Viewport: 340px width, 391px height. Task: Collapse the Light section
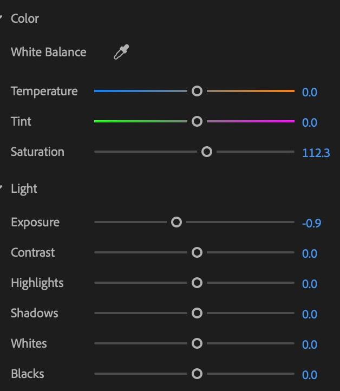tap(2, 188)
